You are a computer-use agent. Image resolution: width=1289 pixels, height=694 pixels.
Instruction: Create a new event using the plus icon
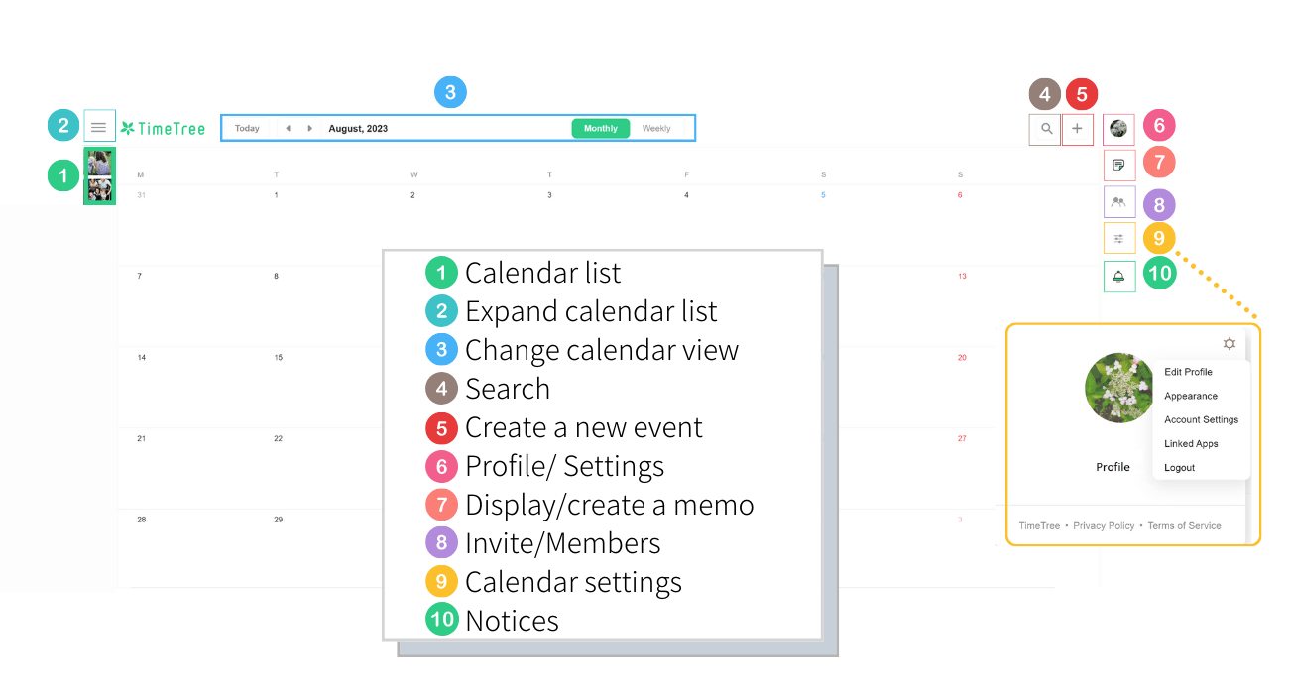pos(1078,129)
